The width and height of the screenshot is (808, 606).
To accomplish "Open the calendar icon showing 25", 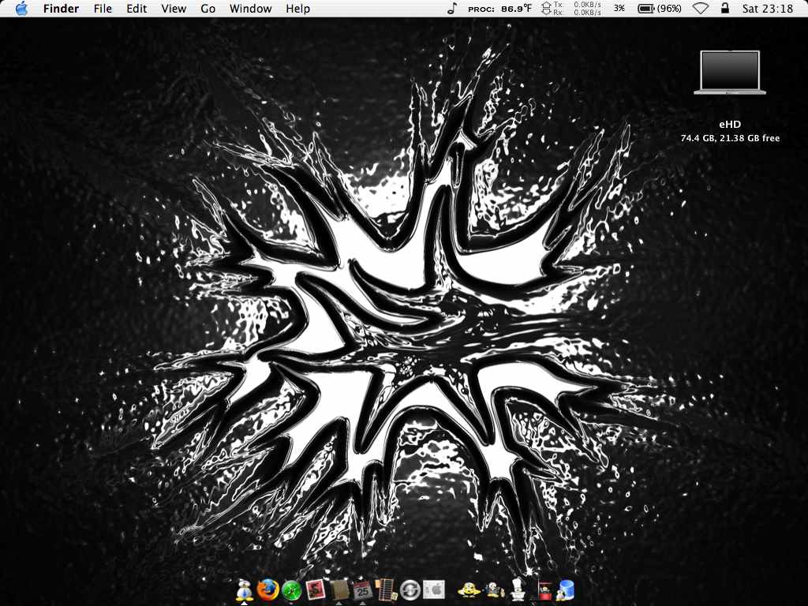I will tap(363, 589).
